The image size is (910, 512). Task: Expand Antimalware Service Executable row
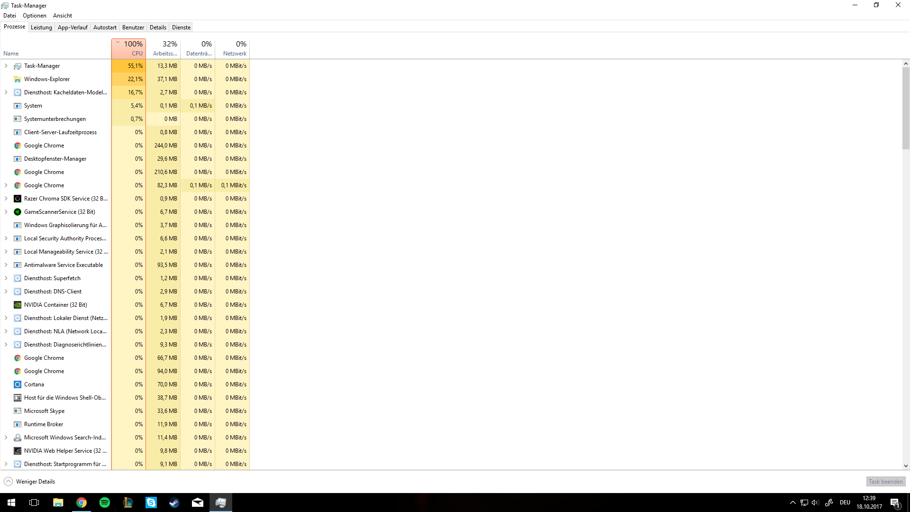pos(6,265)
